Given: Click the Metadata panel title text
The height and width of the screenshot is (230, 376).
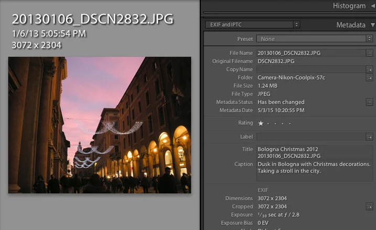Looking at the screenshot, I should tap(351, 25).
